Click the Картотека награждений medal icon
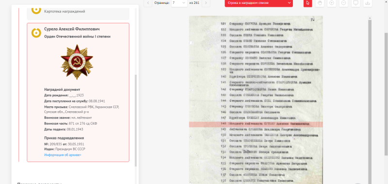 click(36, 10)
